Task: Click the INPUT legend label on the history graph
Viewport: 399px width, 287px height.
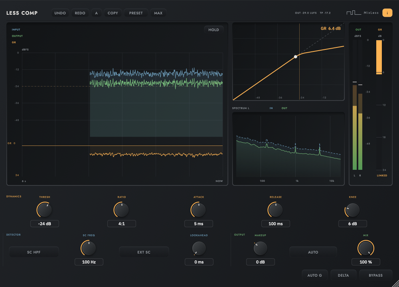Action: tap(16, 29)
